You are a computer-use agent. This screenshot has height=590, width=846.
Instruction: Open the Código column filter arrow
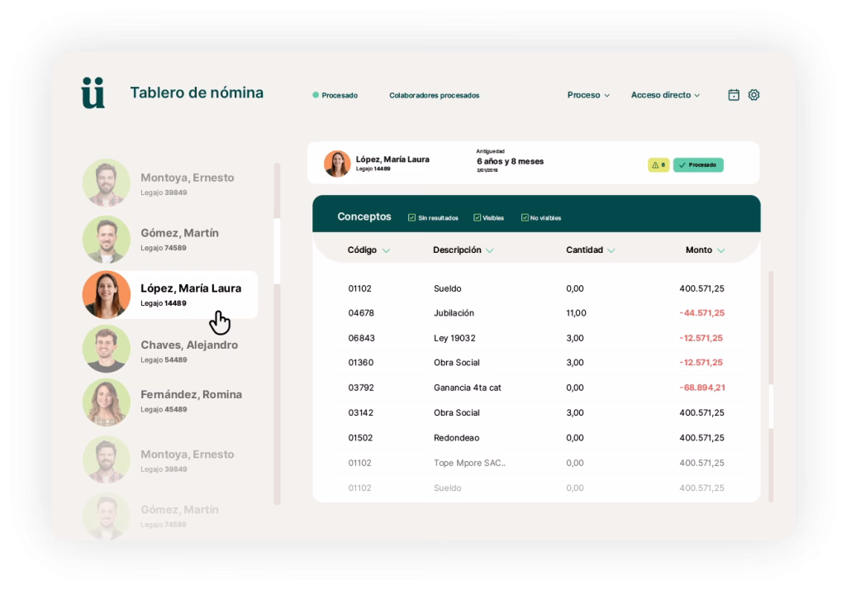386,250
